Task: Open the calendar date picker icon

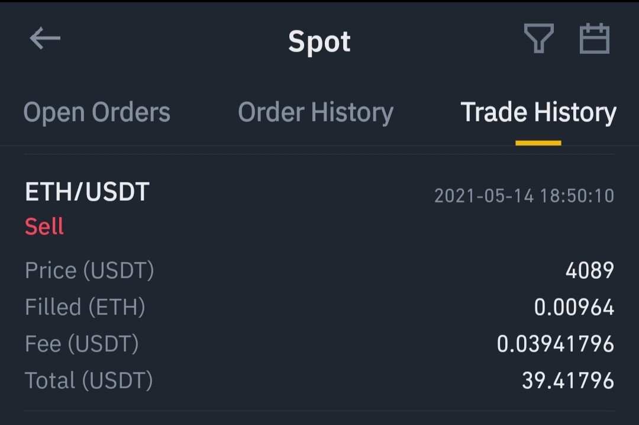Action: click(594, 38)
